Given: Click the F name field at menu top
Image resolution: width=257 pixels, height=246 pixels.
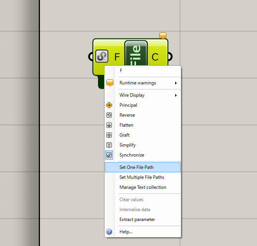Looking at the screenshot, I should click(x=138, y=71).
